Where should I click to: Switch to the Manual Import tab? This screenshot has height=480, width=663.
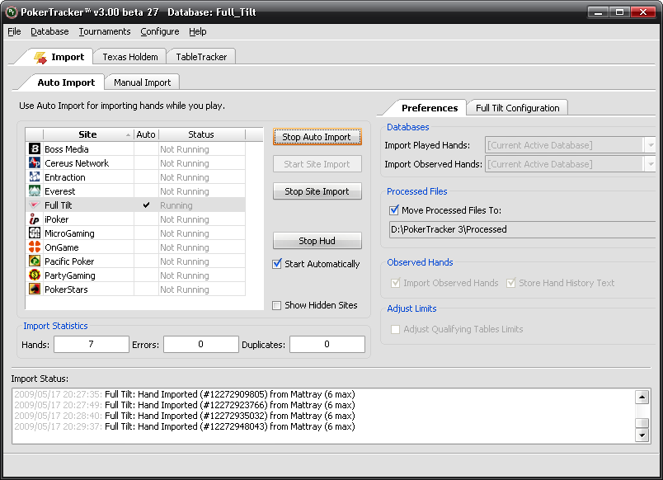tap(142, 82)
